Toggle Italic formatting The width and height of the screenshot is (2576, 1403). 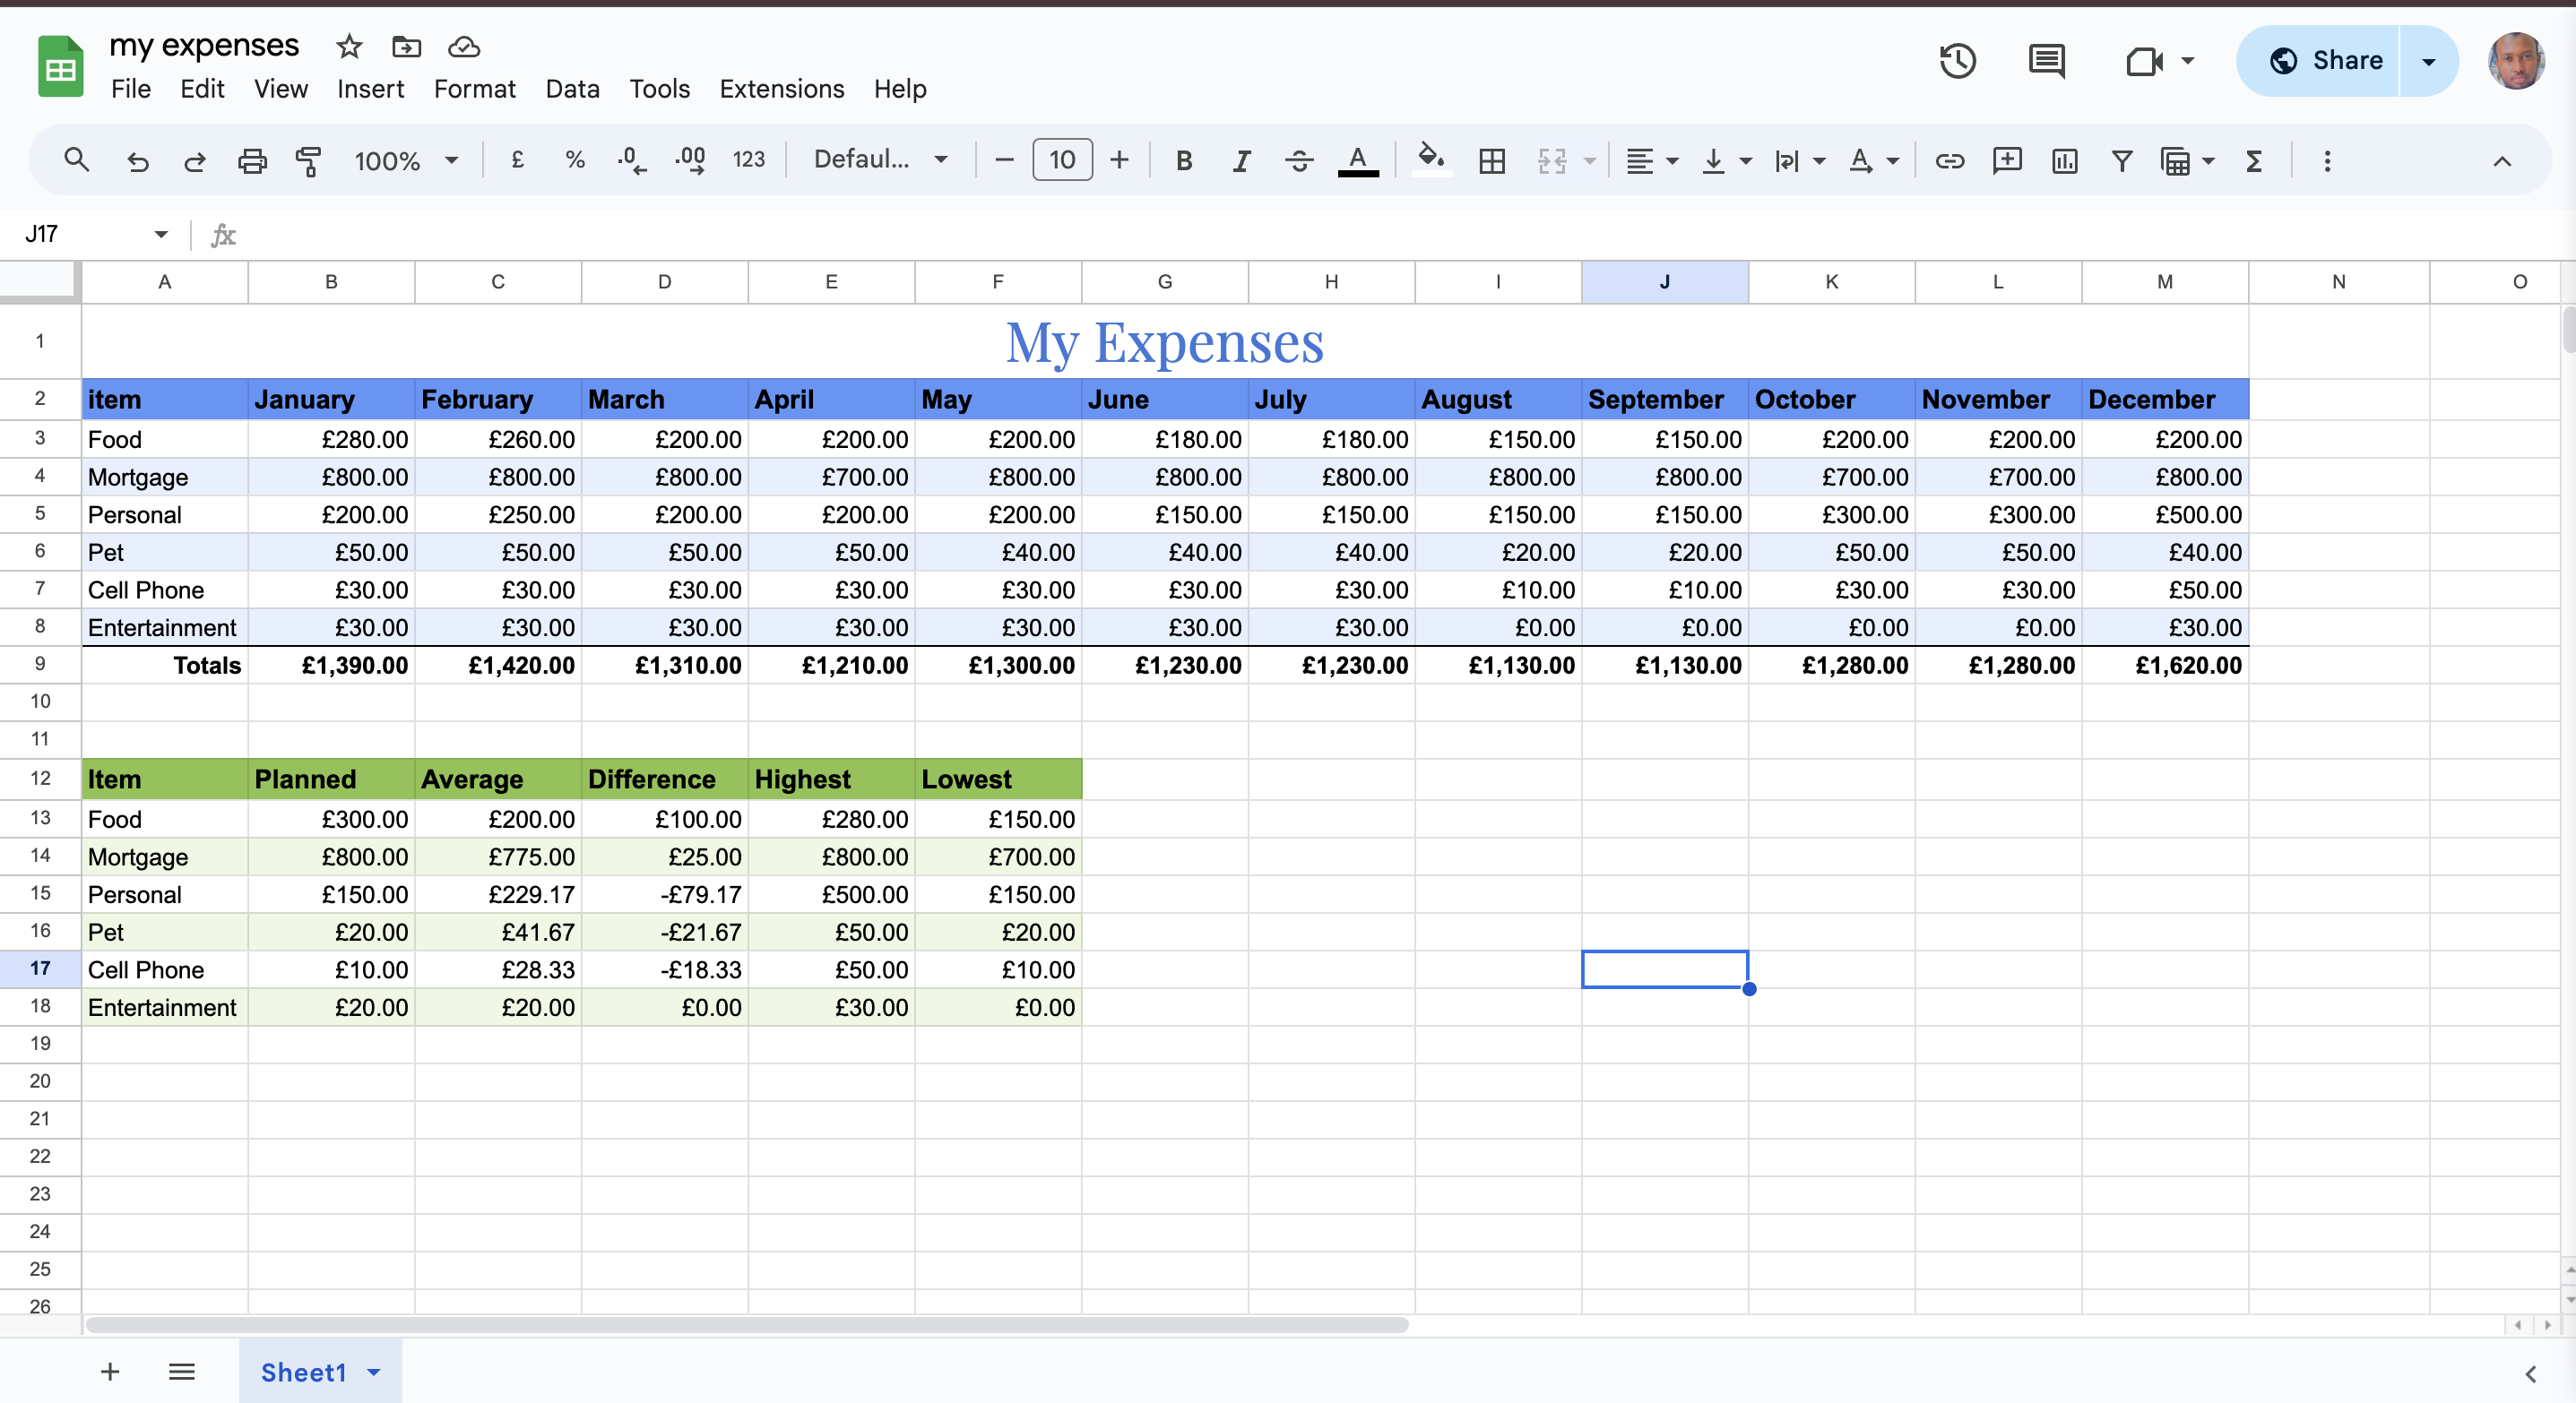tap(1241, 161)
